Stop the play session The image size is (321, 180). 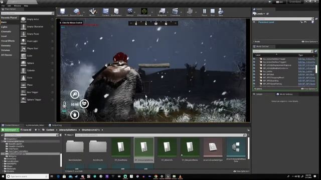(x=213, y=12)
